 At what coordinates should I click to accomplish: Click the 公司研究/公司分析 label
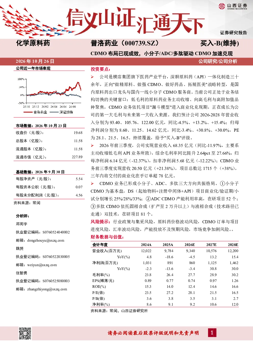point(218,61)
